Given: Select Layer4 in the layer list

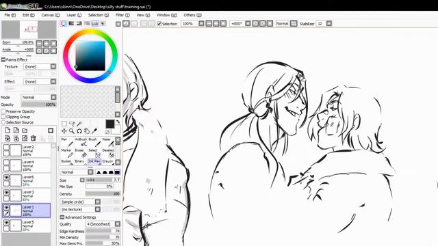Looking at the screenshot, I should coord(27,165).
